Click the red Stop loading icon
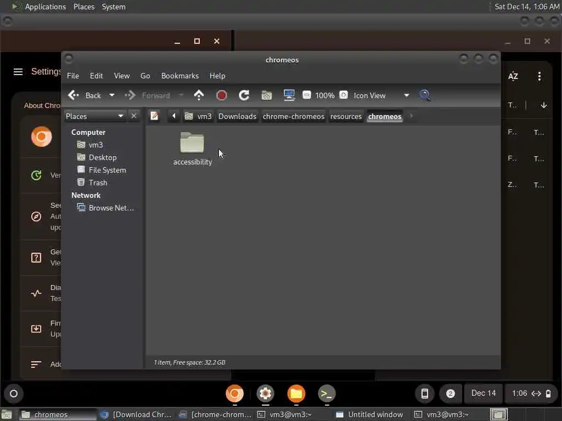The width and height of the screenshot is (562, 421). 222,95
